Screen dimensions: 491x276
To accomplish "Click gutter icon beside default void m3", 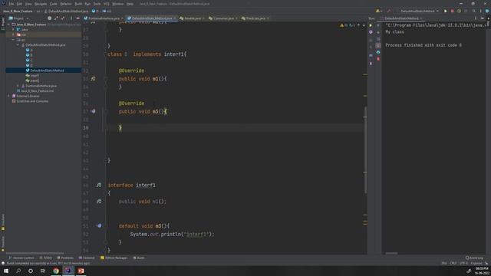I will click(x=99, y=225).
